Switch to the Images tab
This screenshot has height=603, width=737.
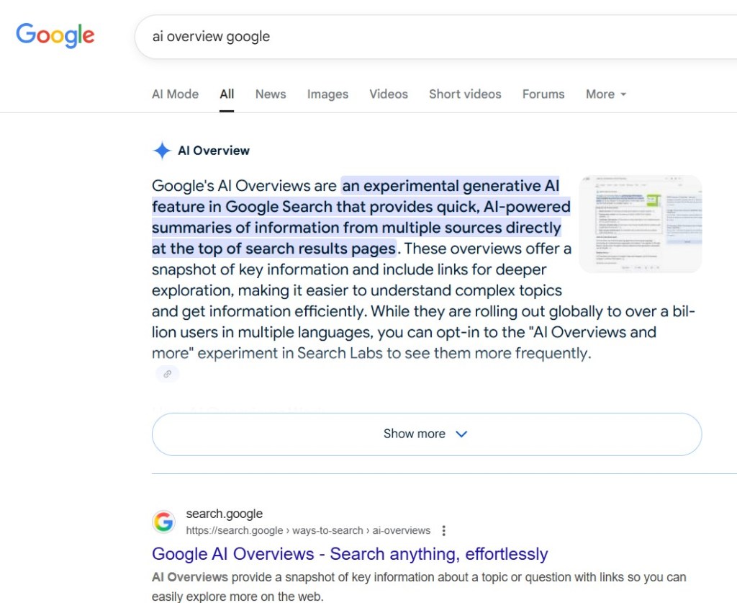327,94
